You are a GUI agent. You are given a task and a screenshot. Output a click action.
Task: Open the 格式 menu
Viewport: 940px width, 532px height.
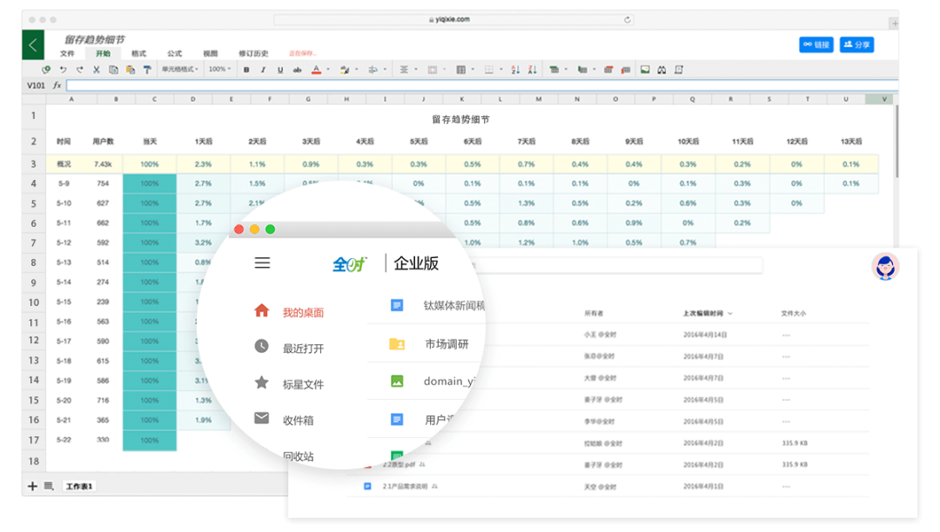[x=138, y=54]
